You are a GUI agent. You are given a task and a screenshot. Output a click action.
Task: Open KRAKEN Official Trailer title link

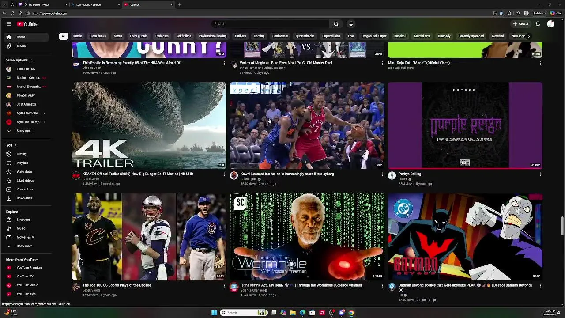[138, 174]
